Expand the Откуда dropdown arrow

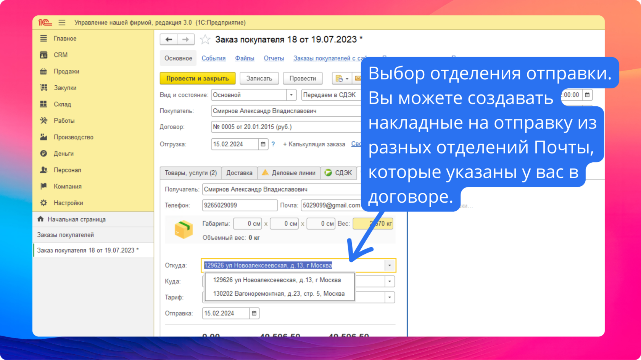point(390,265)
